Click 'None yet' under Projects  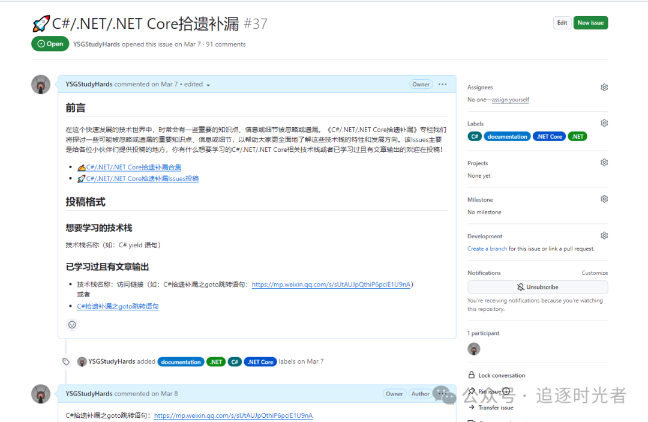pyautogui.click(x=479, y=176)
